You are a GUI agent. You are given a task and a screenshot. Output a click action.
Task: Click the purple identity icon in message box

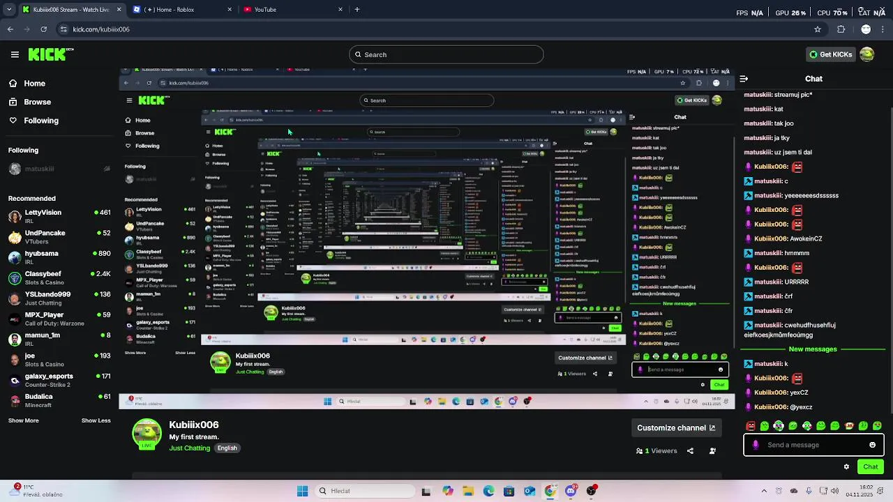point(755,445)
